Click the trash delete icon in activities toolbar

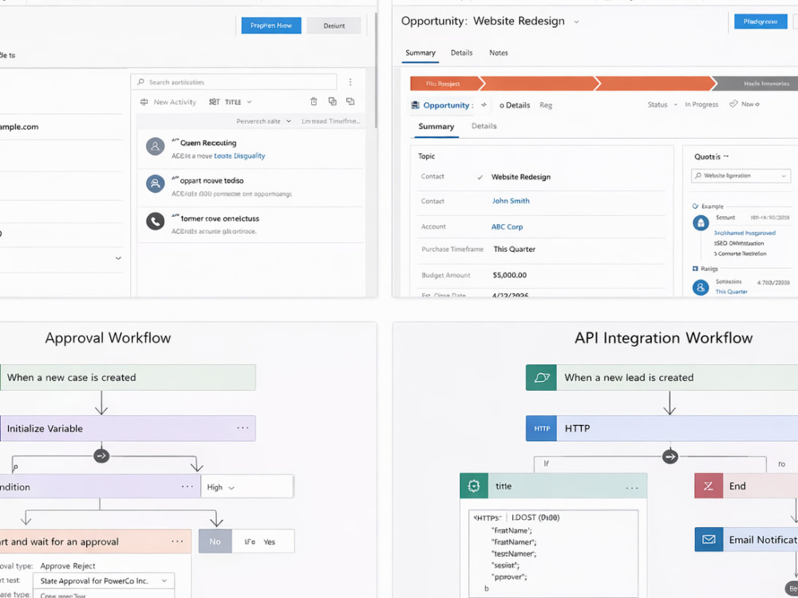tap(314, 101)
